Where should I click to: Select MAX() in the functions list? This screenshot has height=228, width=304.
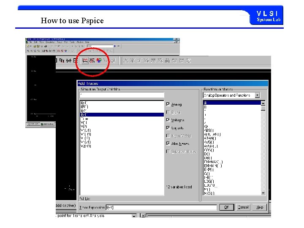[209, 193]
